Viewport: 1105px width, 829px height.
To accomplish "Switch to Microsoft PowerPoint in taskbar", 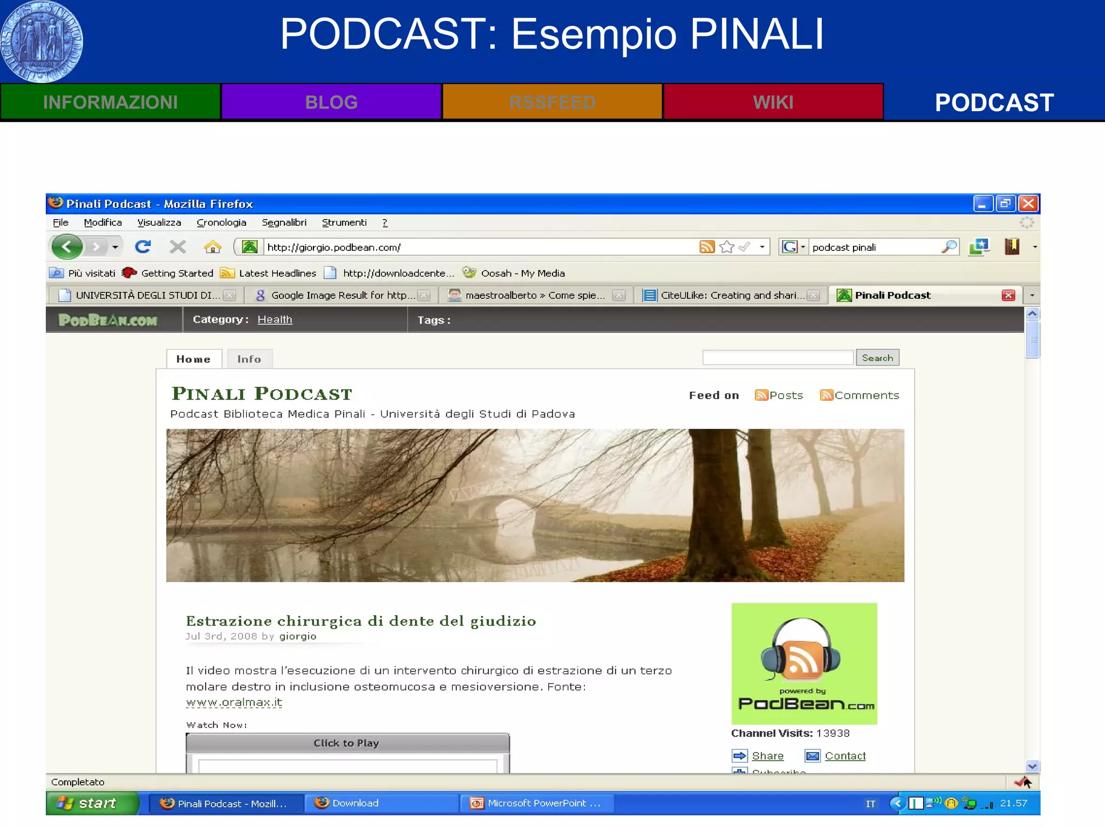I will click(537, 803).
